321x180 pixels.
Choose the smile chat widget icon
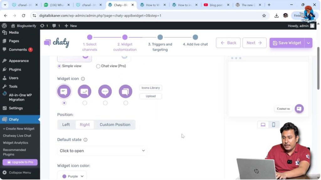pos(85,91)
